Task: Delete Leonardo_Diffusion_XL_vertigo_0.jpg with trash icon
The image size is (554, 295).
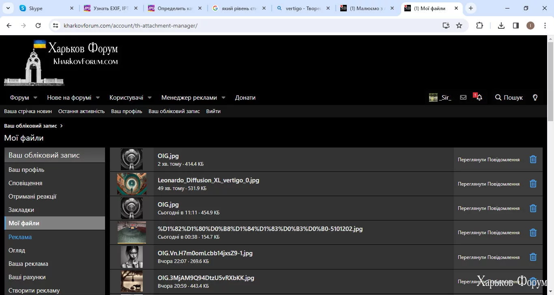Action: coord(533,184)
